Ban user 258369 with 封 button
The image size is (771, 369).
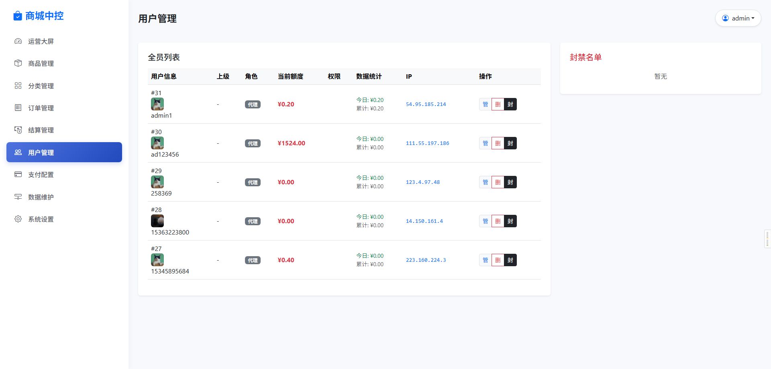pyautogui.click(x=510, y=182)
